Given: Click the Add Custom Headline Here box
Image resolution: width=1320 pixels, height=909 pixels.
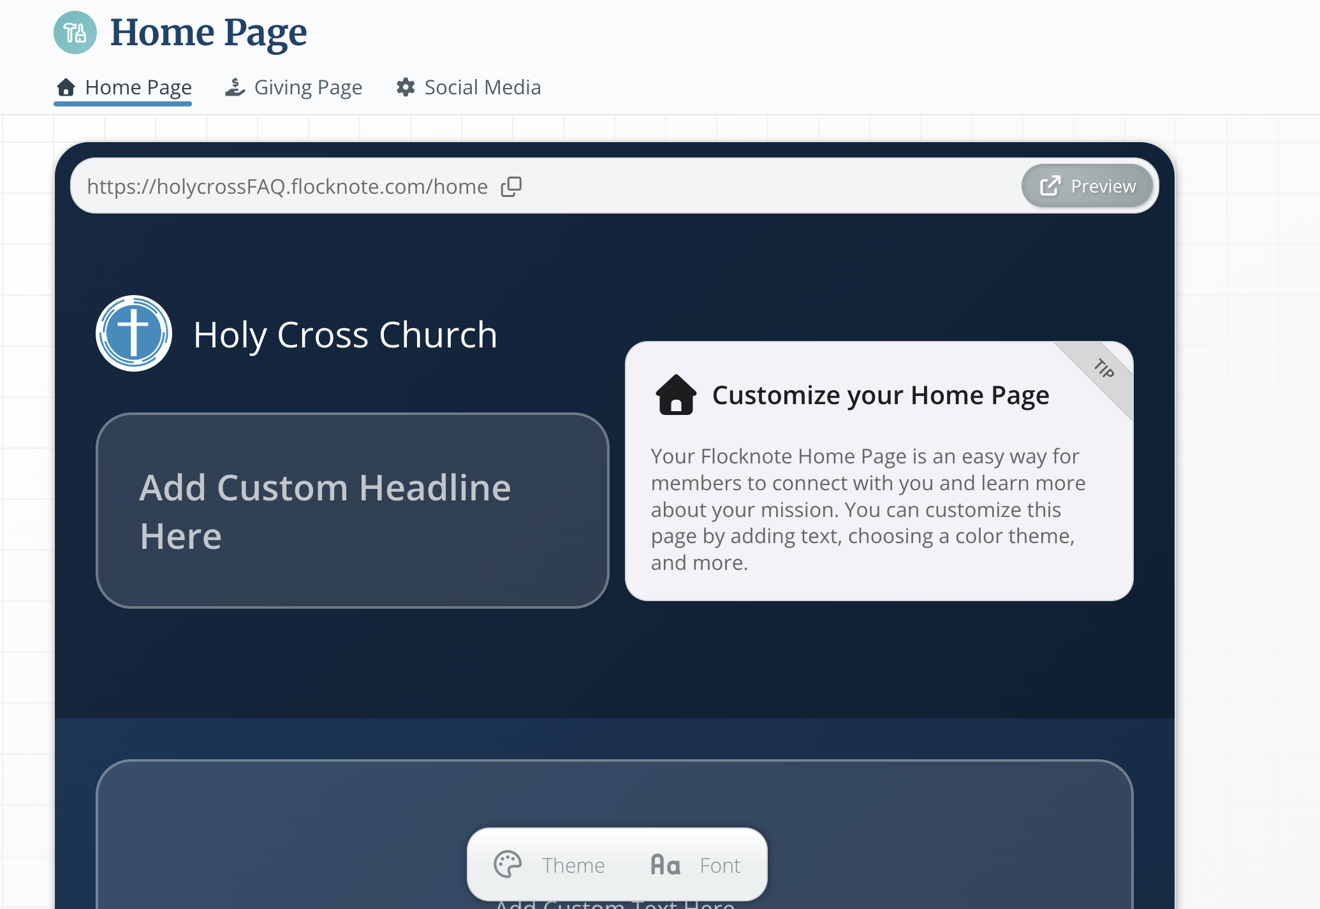Looking at the screenshot, I should pos(352,511).
